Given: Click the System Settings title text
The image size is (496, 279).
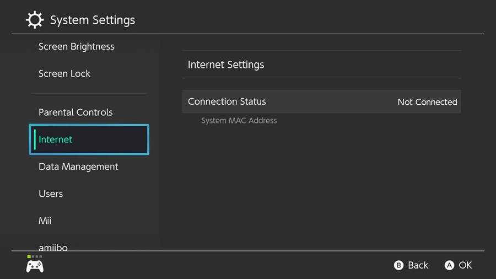Looking at the screenshot, I should [x=93, y=20].
